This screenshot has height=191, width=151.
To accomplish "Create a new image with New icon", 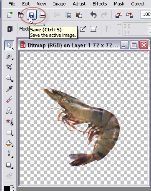I will (10, 15).
